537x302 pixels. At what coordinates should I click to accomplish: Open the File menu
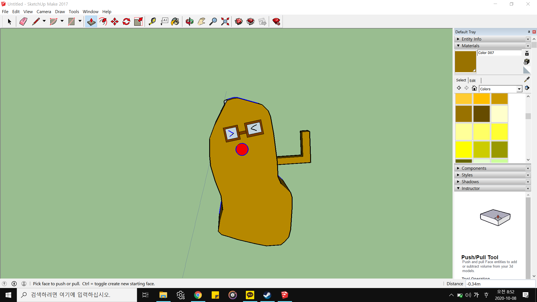pyautogui.click(x=5, y=11)
